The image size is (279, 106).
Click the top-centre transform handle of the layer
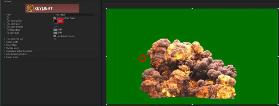(x=192, y=8)
